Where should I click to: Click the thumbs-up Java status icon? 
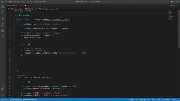(162, 100)
